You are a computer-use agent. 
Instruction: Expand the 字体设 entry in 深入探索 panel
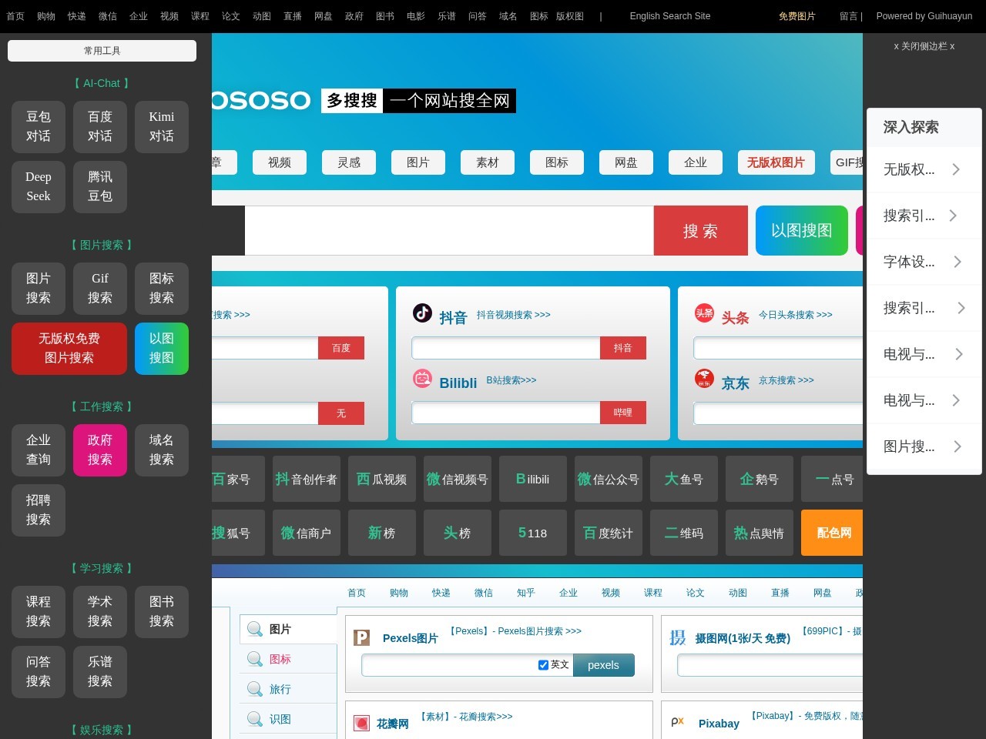tap(924, 262)
